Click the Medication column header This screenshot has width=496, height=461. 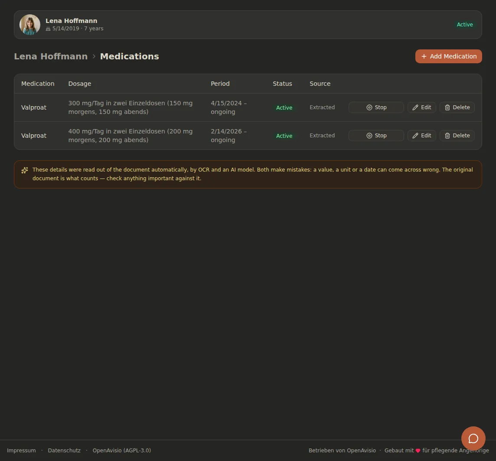38,84
